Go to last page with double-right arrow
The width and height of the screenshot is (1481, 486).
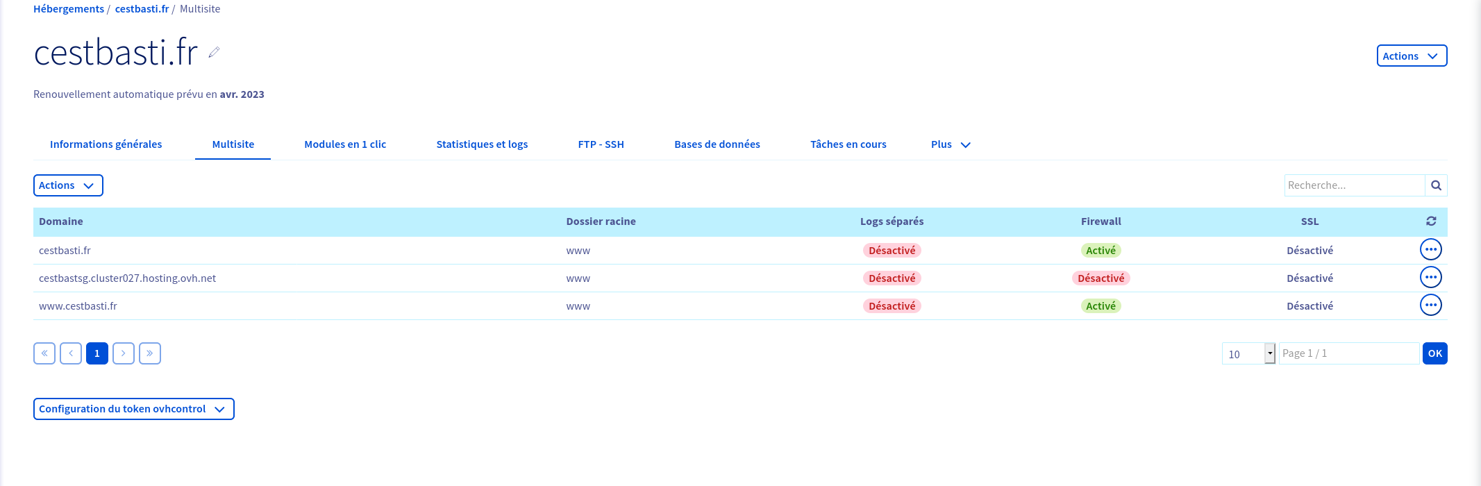[150, 353]
